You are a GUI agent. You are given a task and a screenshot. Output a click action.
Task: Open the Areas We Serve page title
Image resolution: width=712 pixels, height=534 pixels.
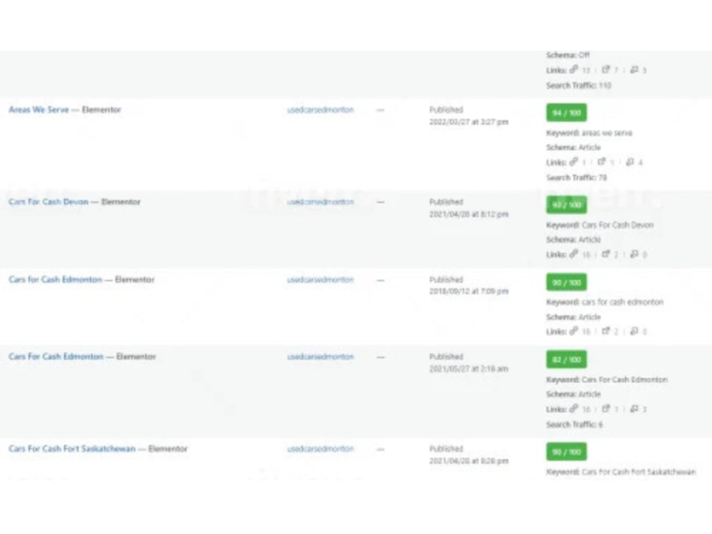point(38,110)
